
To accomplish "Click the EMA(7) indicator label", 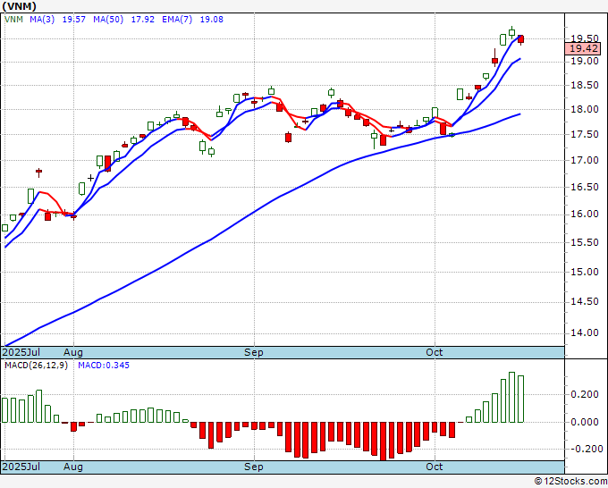I will (177, 20).
